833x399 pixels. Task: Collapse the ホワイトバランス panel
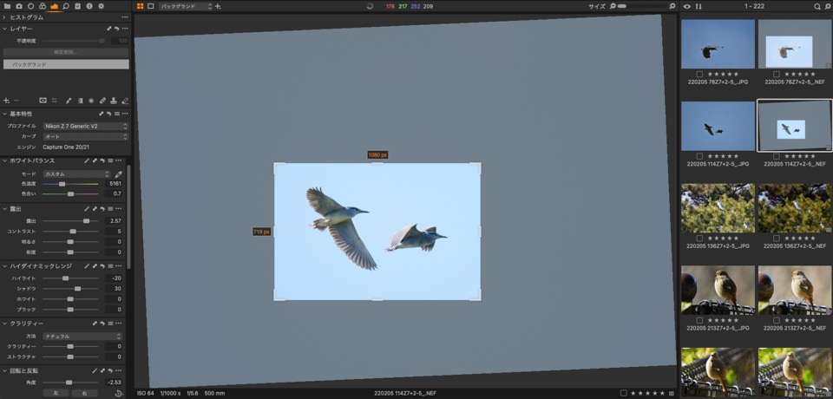pos(4,160)
